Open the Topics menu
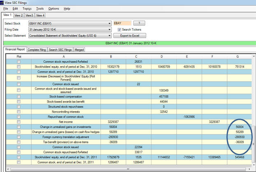Screen dimensions: 256x172 click(x=27, y=9)
